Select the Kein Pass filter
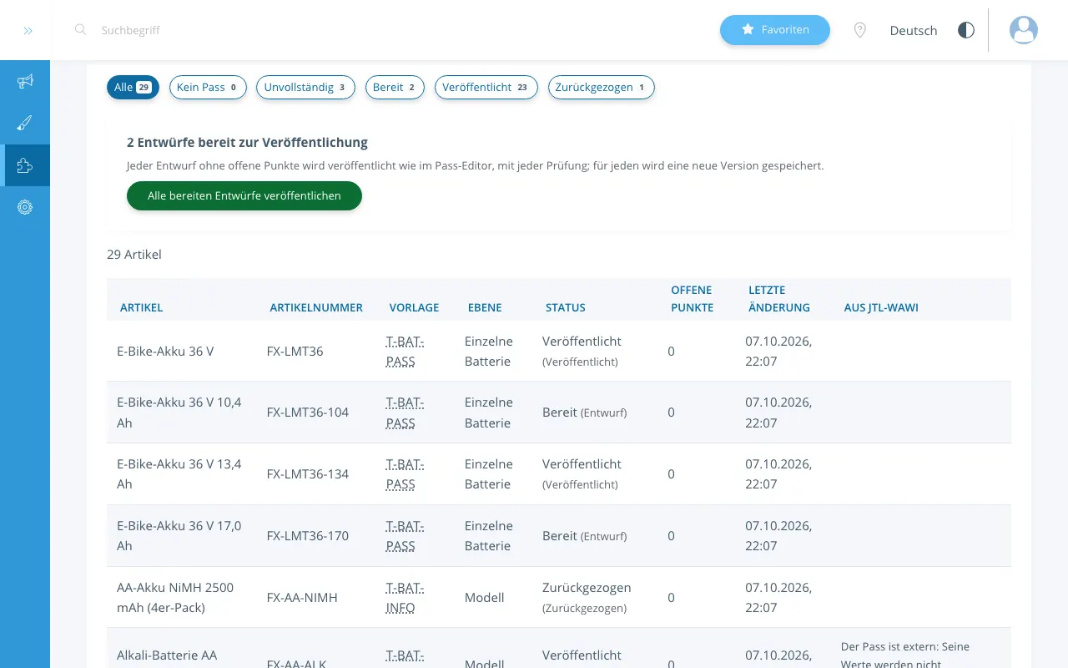 pyautogui.click(x=208, y=87)
